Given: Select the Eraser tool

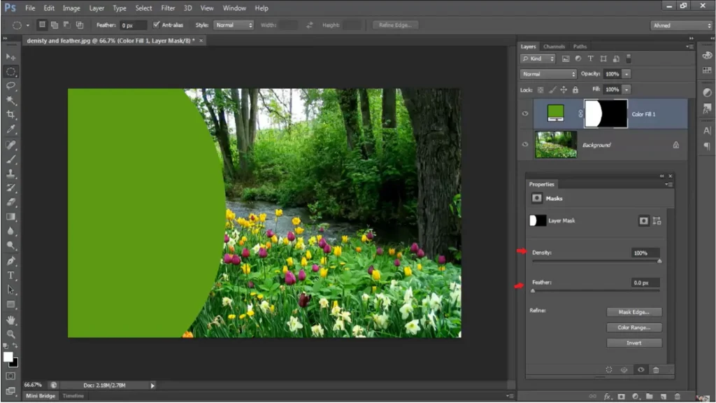Looking at the screenshot, I should [11, 202].
